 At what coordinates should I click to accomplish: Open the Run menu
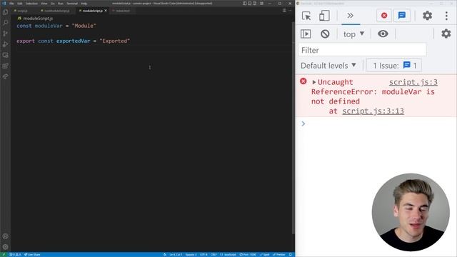(61, 4)
